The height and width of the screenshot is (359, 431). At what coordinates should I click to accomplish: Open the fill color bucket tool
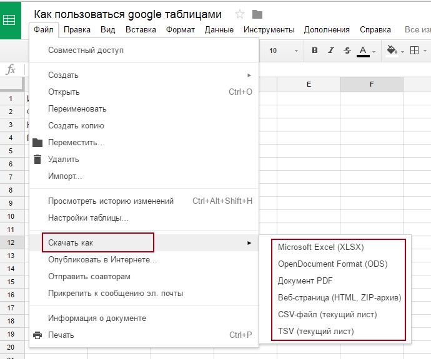coord(392,50)
